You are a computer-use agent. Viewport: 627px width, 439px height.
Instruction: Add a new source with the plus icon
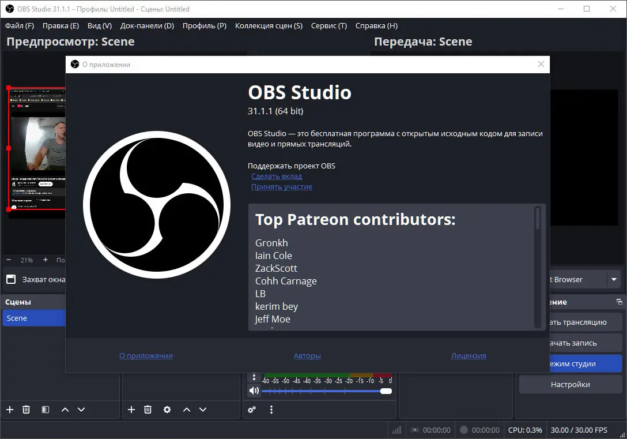coord(131,410)
